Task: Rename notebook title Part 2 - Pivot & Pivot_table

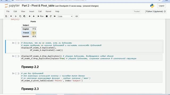Action: [38, 6]
